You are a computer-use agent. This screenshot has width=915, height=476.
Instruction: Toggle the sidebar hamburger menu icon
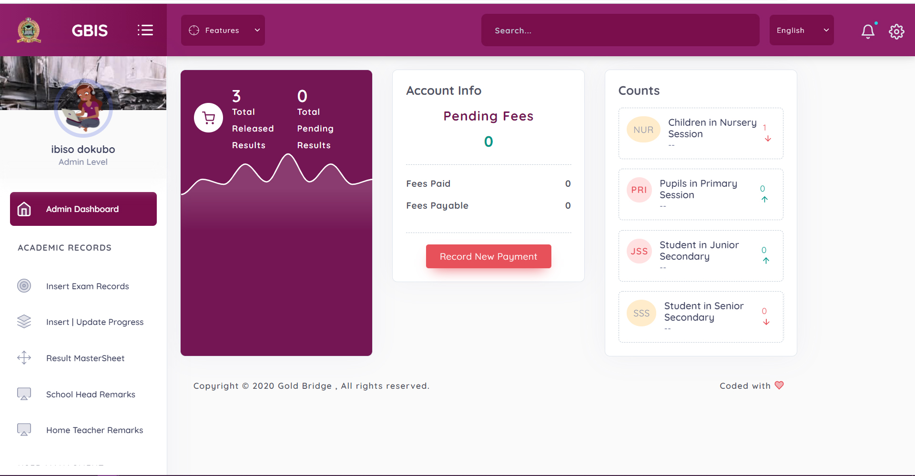point(145,30)
